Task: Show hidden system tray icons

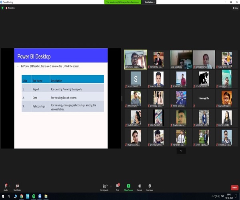Action: (213, 196)
